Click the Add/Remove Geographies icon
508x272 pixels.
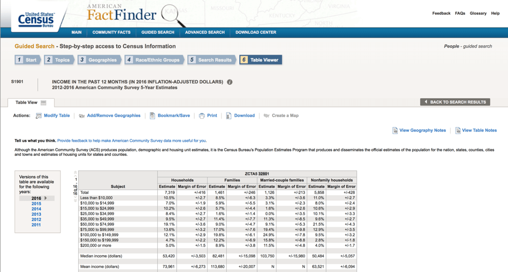(x=82, y=116)
